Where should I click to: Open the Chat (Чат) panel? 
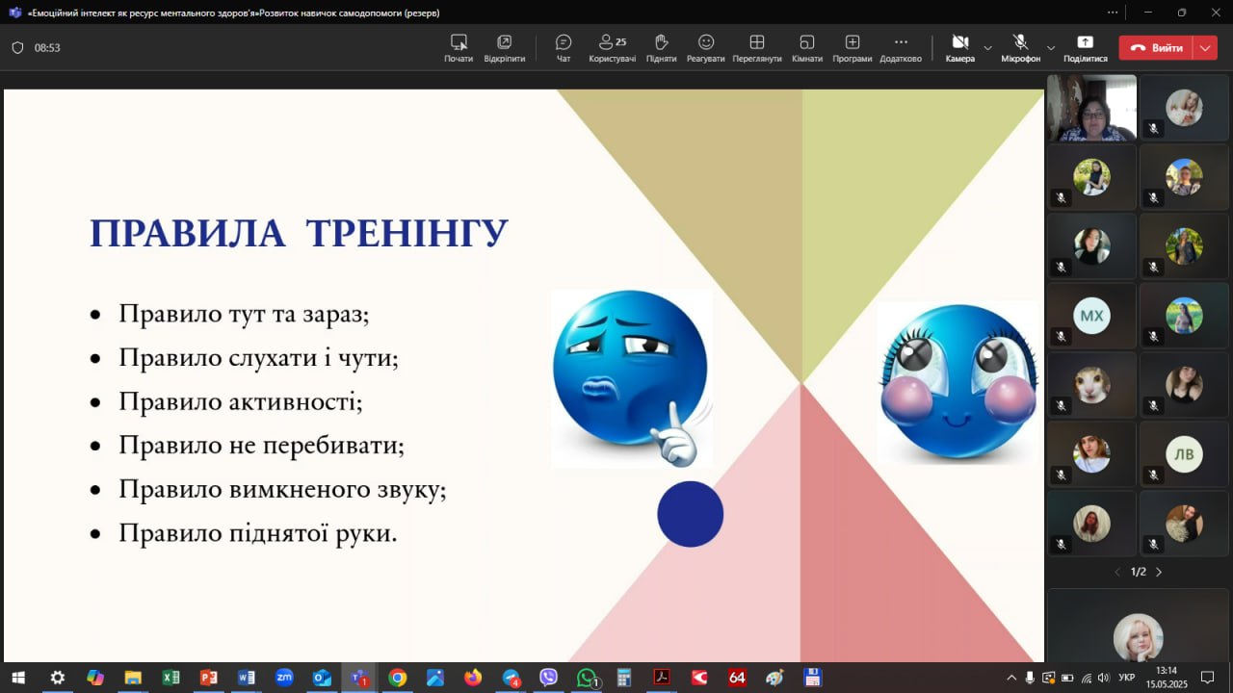coord(564,47)
